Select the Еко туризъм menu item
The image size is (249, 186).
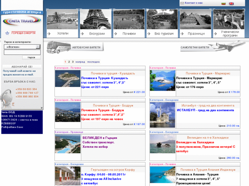(x=162, y=33)
